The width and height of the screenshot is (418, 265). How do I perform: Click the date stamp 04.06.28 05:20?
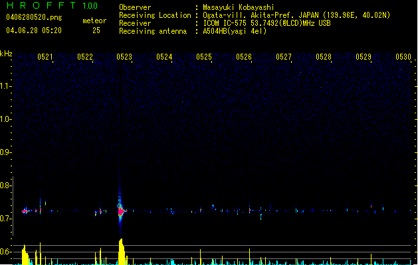[x=34, y=30]
